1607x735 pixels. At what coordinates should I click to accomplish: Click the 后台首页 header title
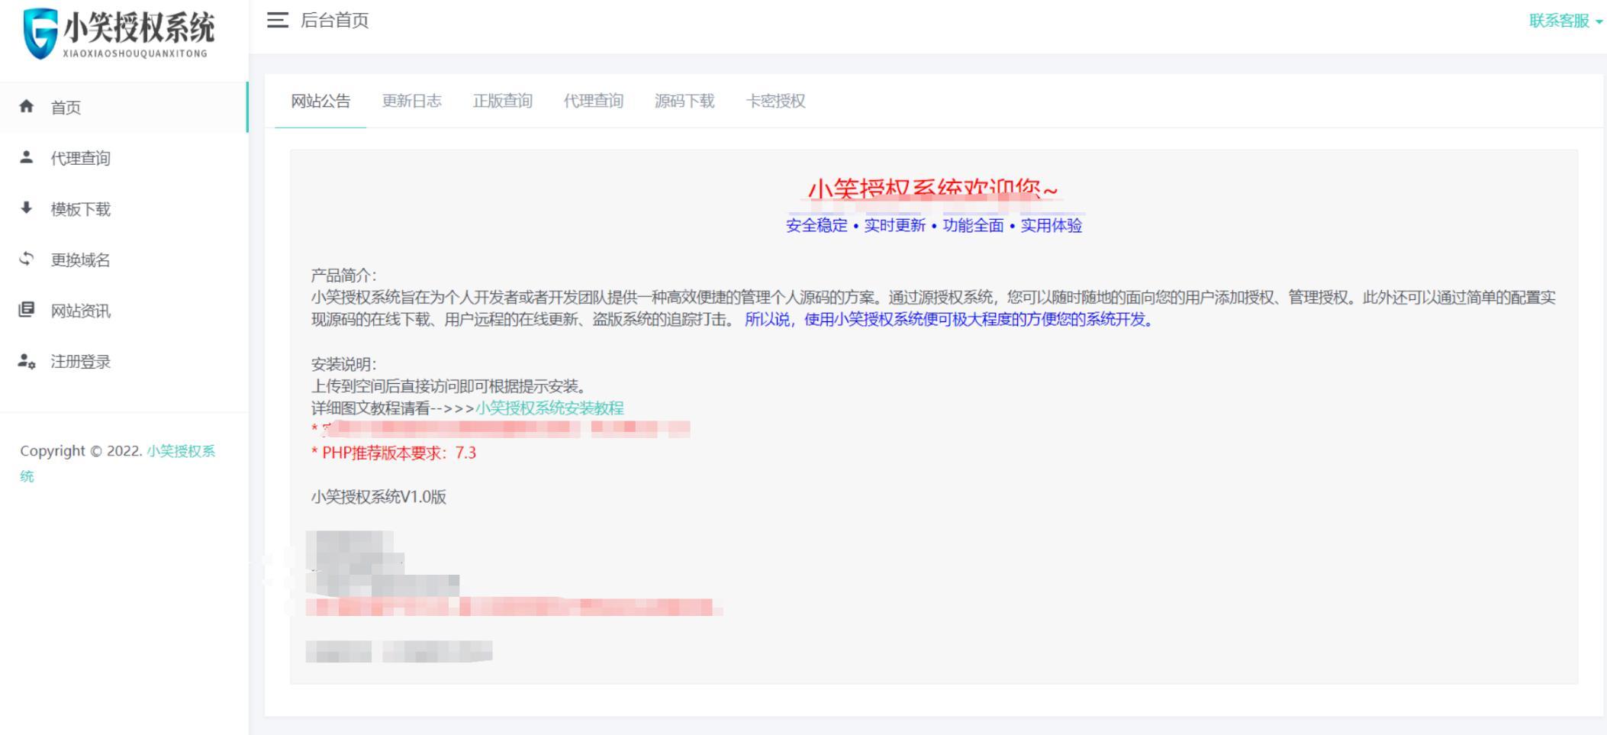(334, 21)
